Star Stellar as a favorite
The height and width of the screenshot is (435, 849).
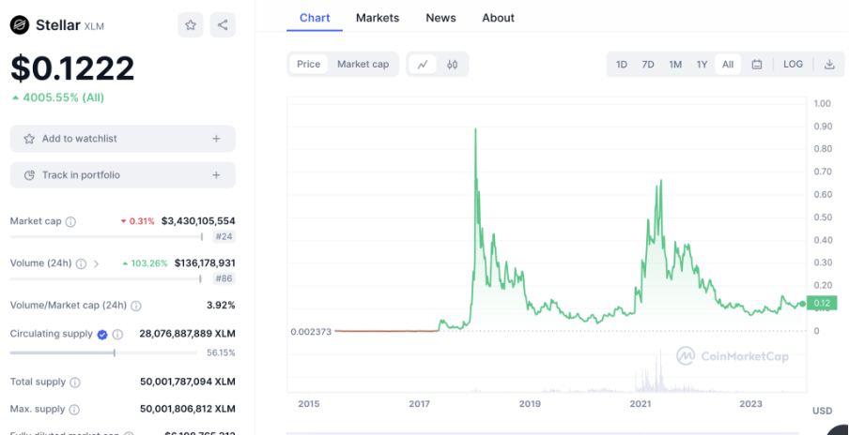191,25
